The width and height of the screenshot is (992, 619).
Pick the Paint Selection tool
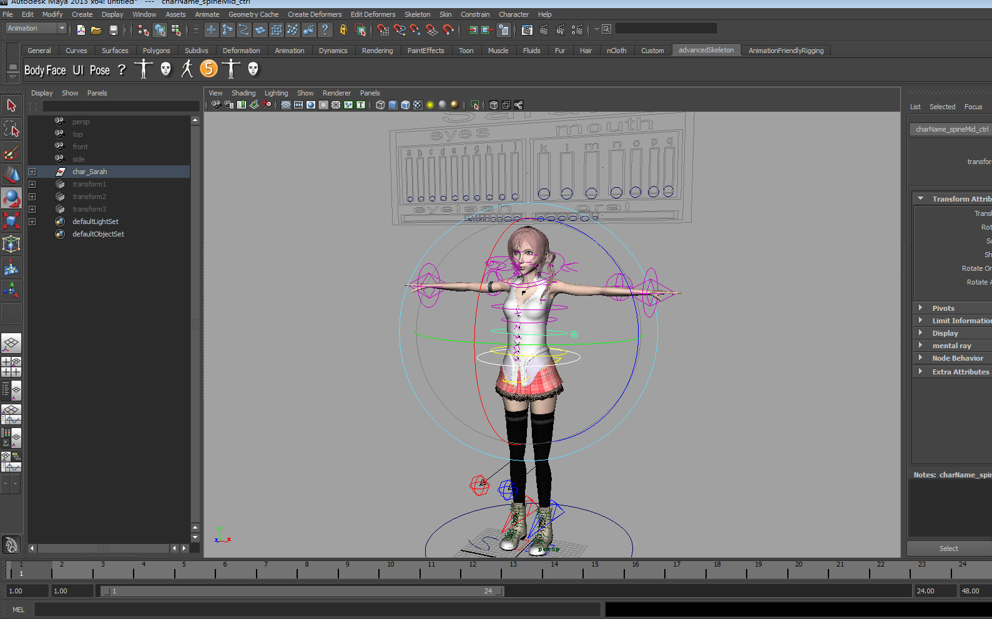[11, 152]
